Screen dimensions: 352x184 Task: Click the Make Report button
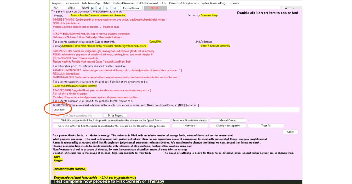pyautogui.click(x=115, y=116)
